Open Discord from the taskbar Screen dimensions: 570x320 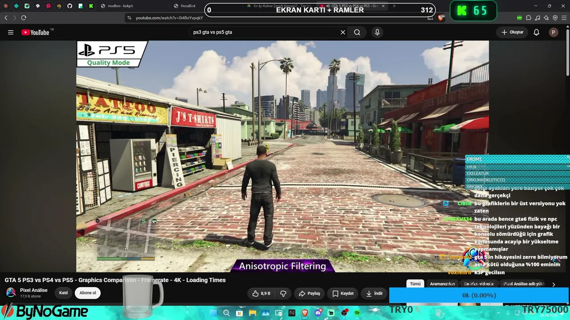tap(318, 313)
